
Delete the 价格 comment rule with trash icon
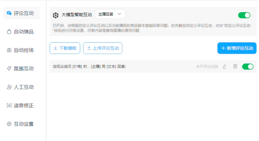coord(235,67)
